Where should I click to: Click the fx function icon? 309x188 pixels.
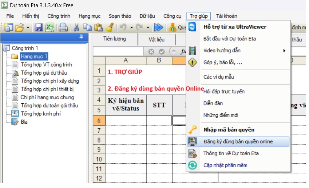coord(183,52)
